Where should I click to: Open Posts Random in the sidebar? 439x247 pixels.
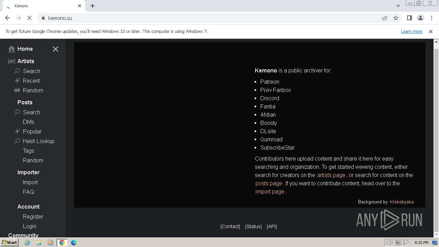click(x=33, y=160)
